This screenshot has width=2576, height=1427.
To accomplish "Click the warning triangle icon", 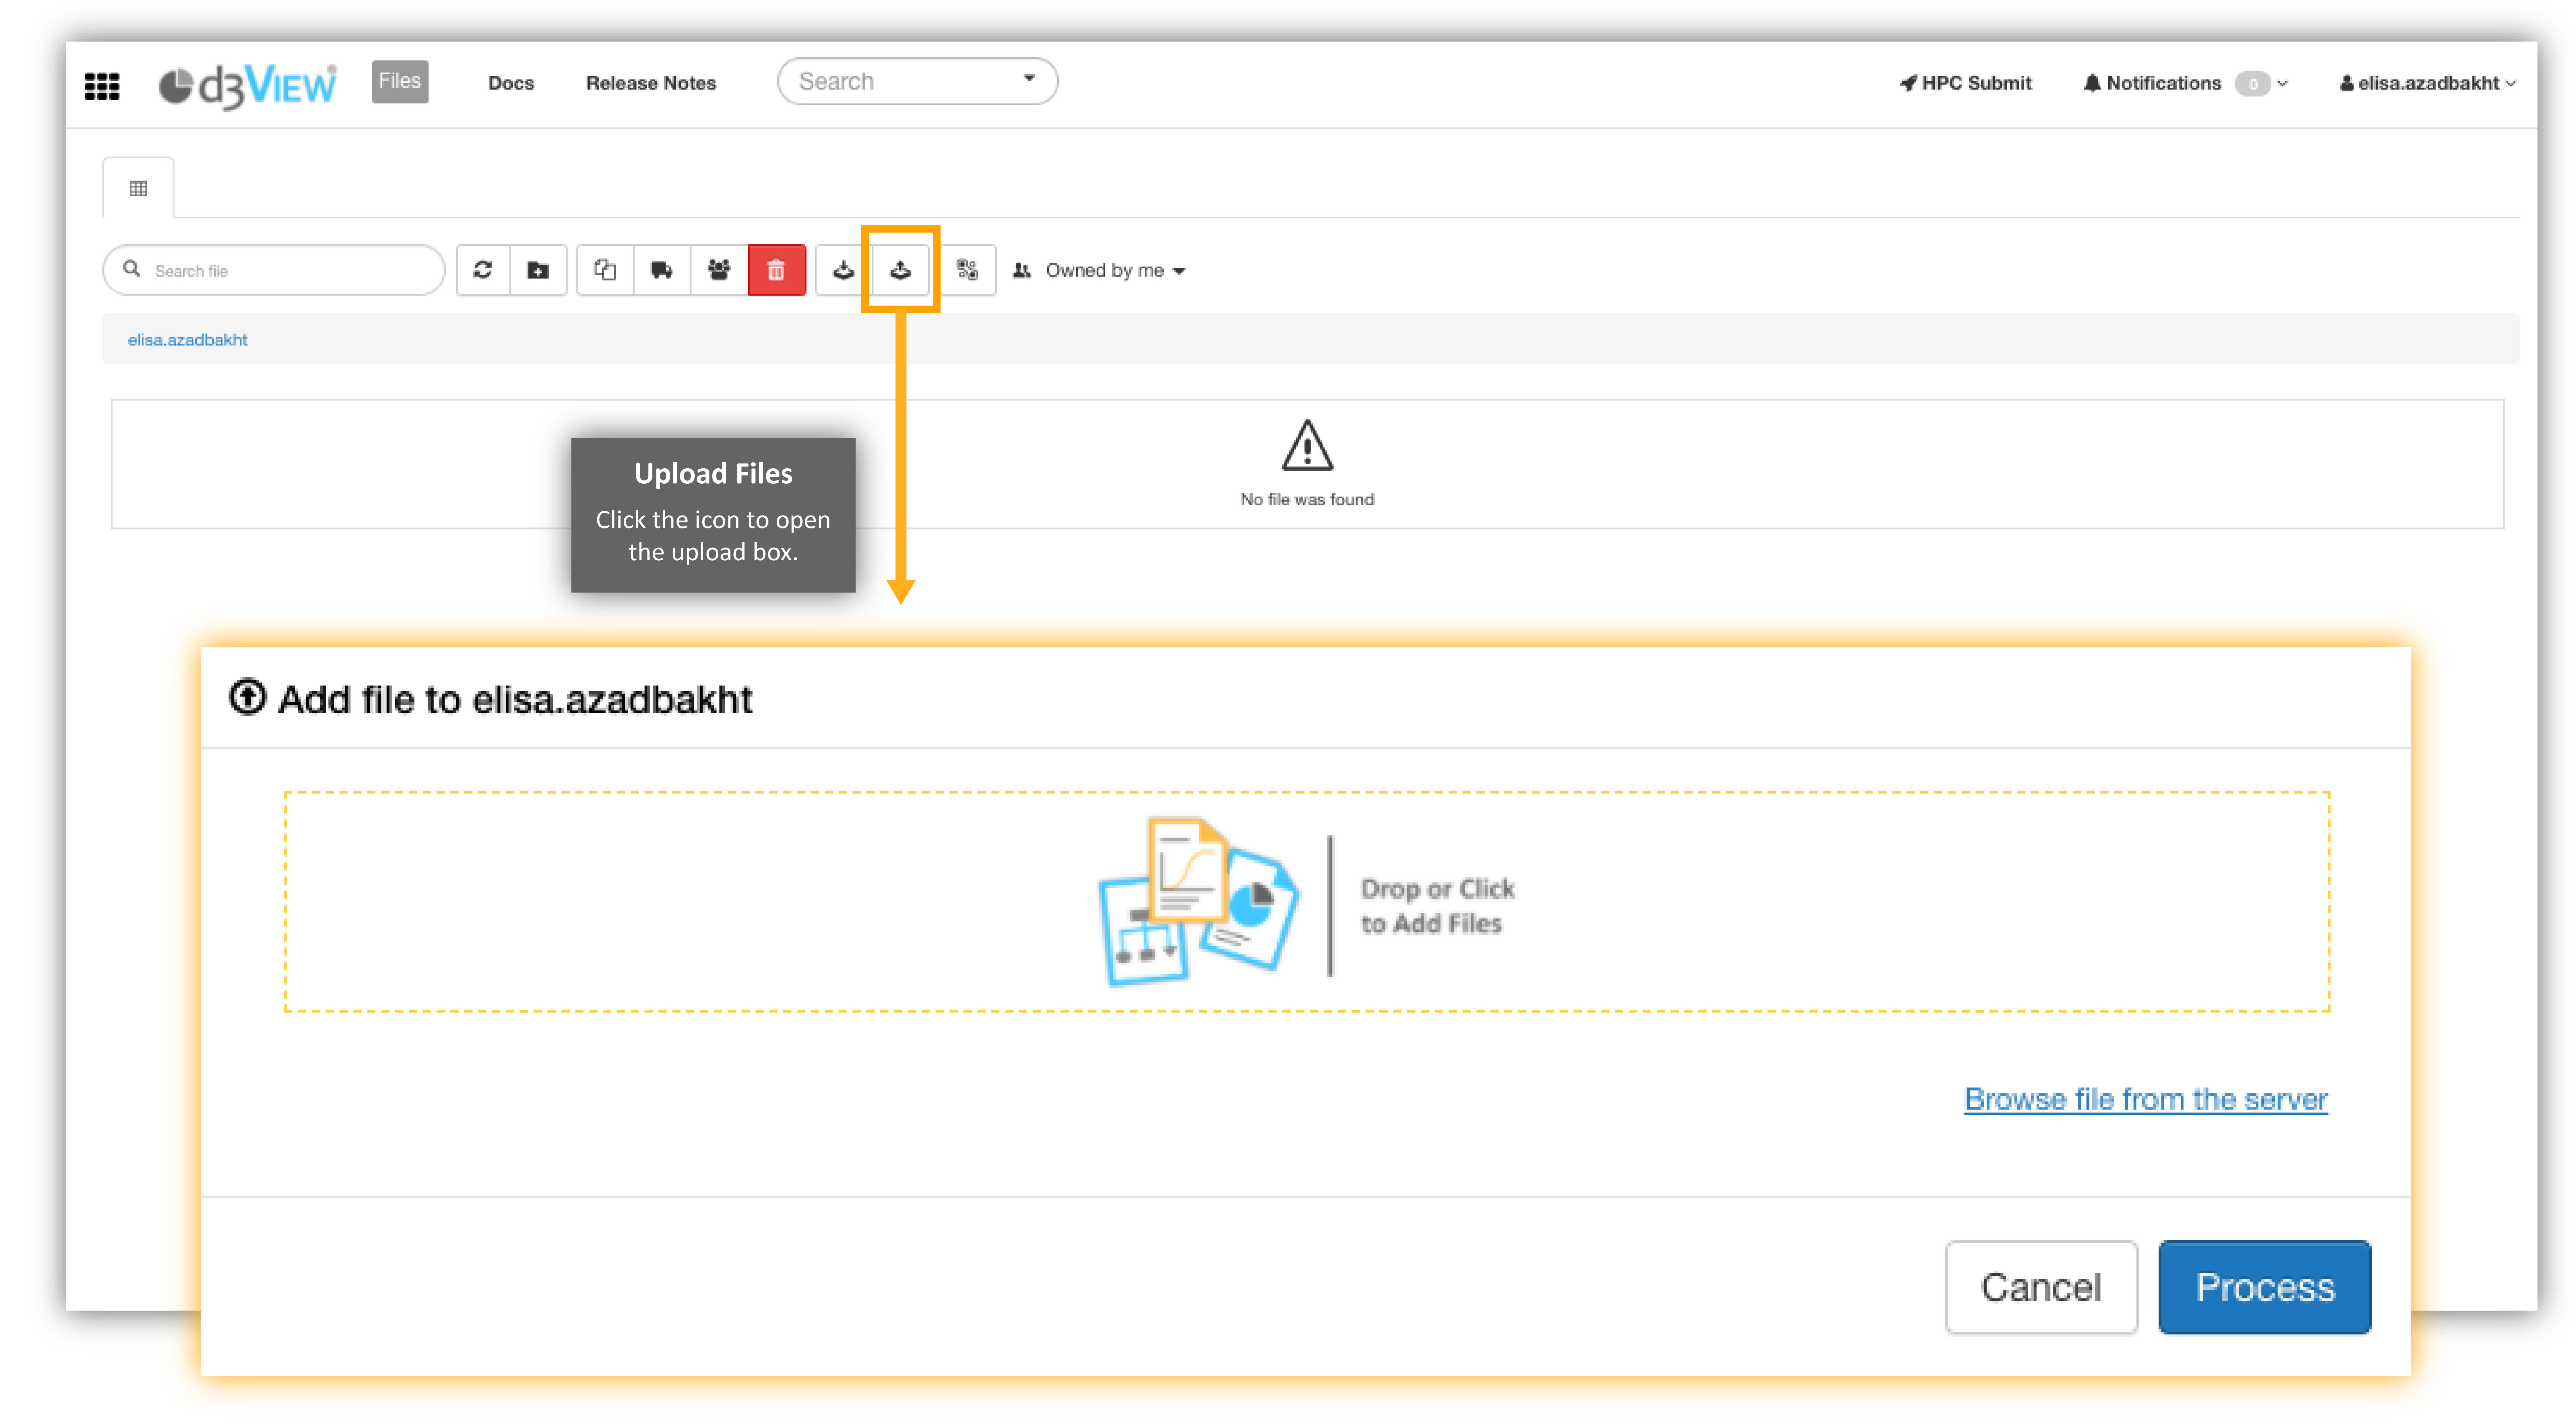I will click(x=1307, y=446).
